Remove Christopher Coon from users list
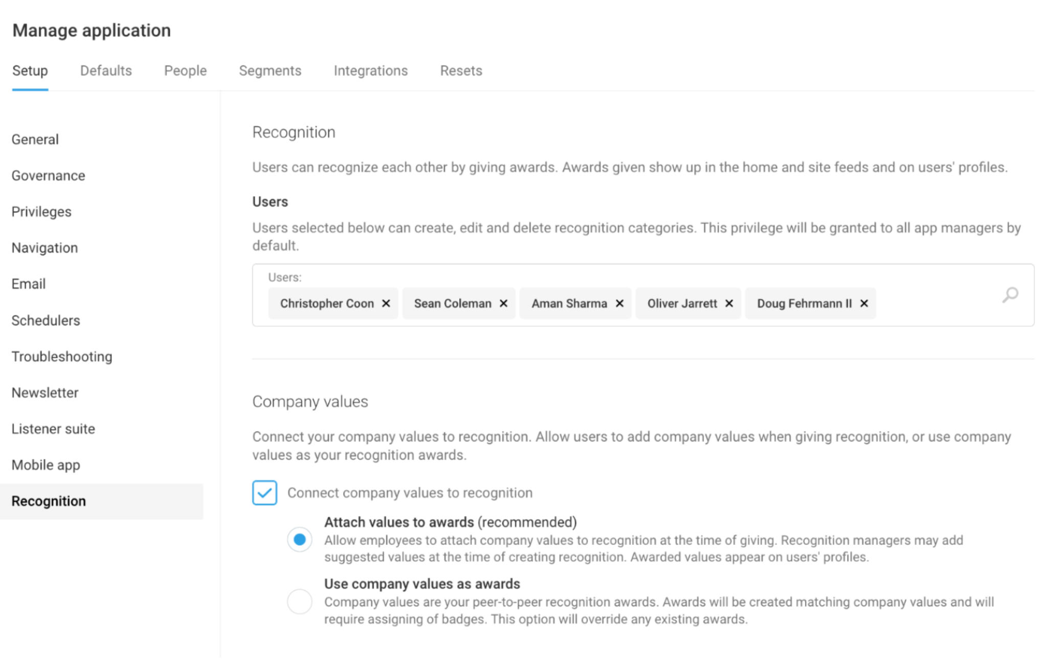Viewport: 1061px width, 659px height. (386, 303)
